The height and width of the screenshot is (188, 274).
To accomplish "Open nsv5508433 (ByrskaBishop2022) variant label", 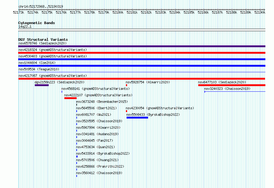I will [x=153, y=115].
